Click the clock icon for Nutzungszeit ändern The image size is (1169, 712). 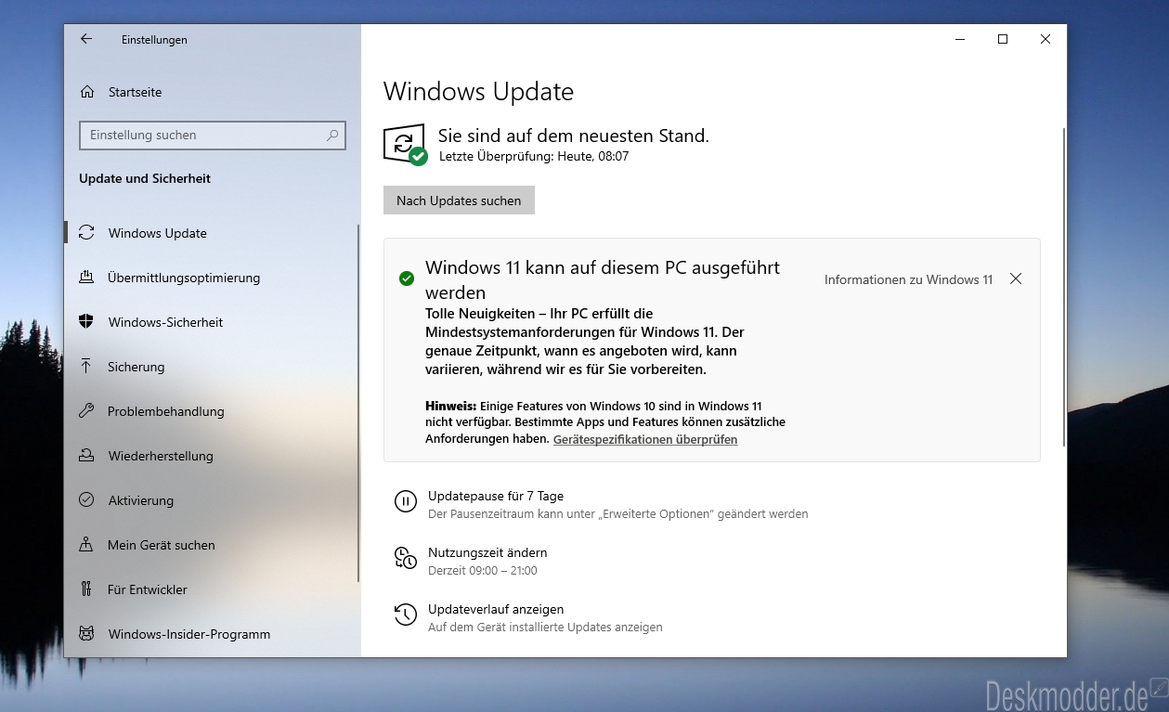(406, 558)
